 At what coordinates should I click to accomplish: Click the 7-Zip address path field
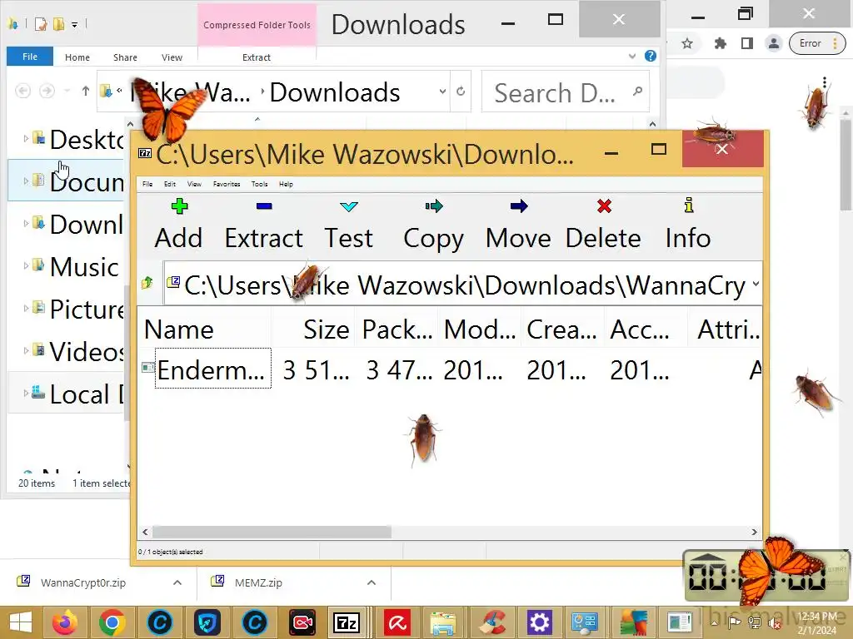[x=462, y=285]
